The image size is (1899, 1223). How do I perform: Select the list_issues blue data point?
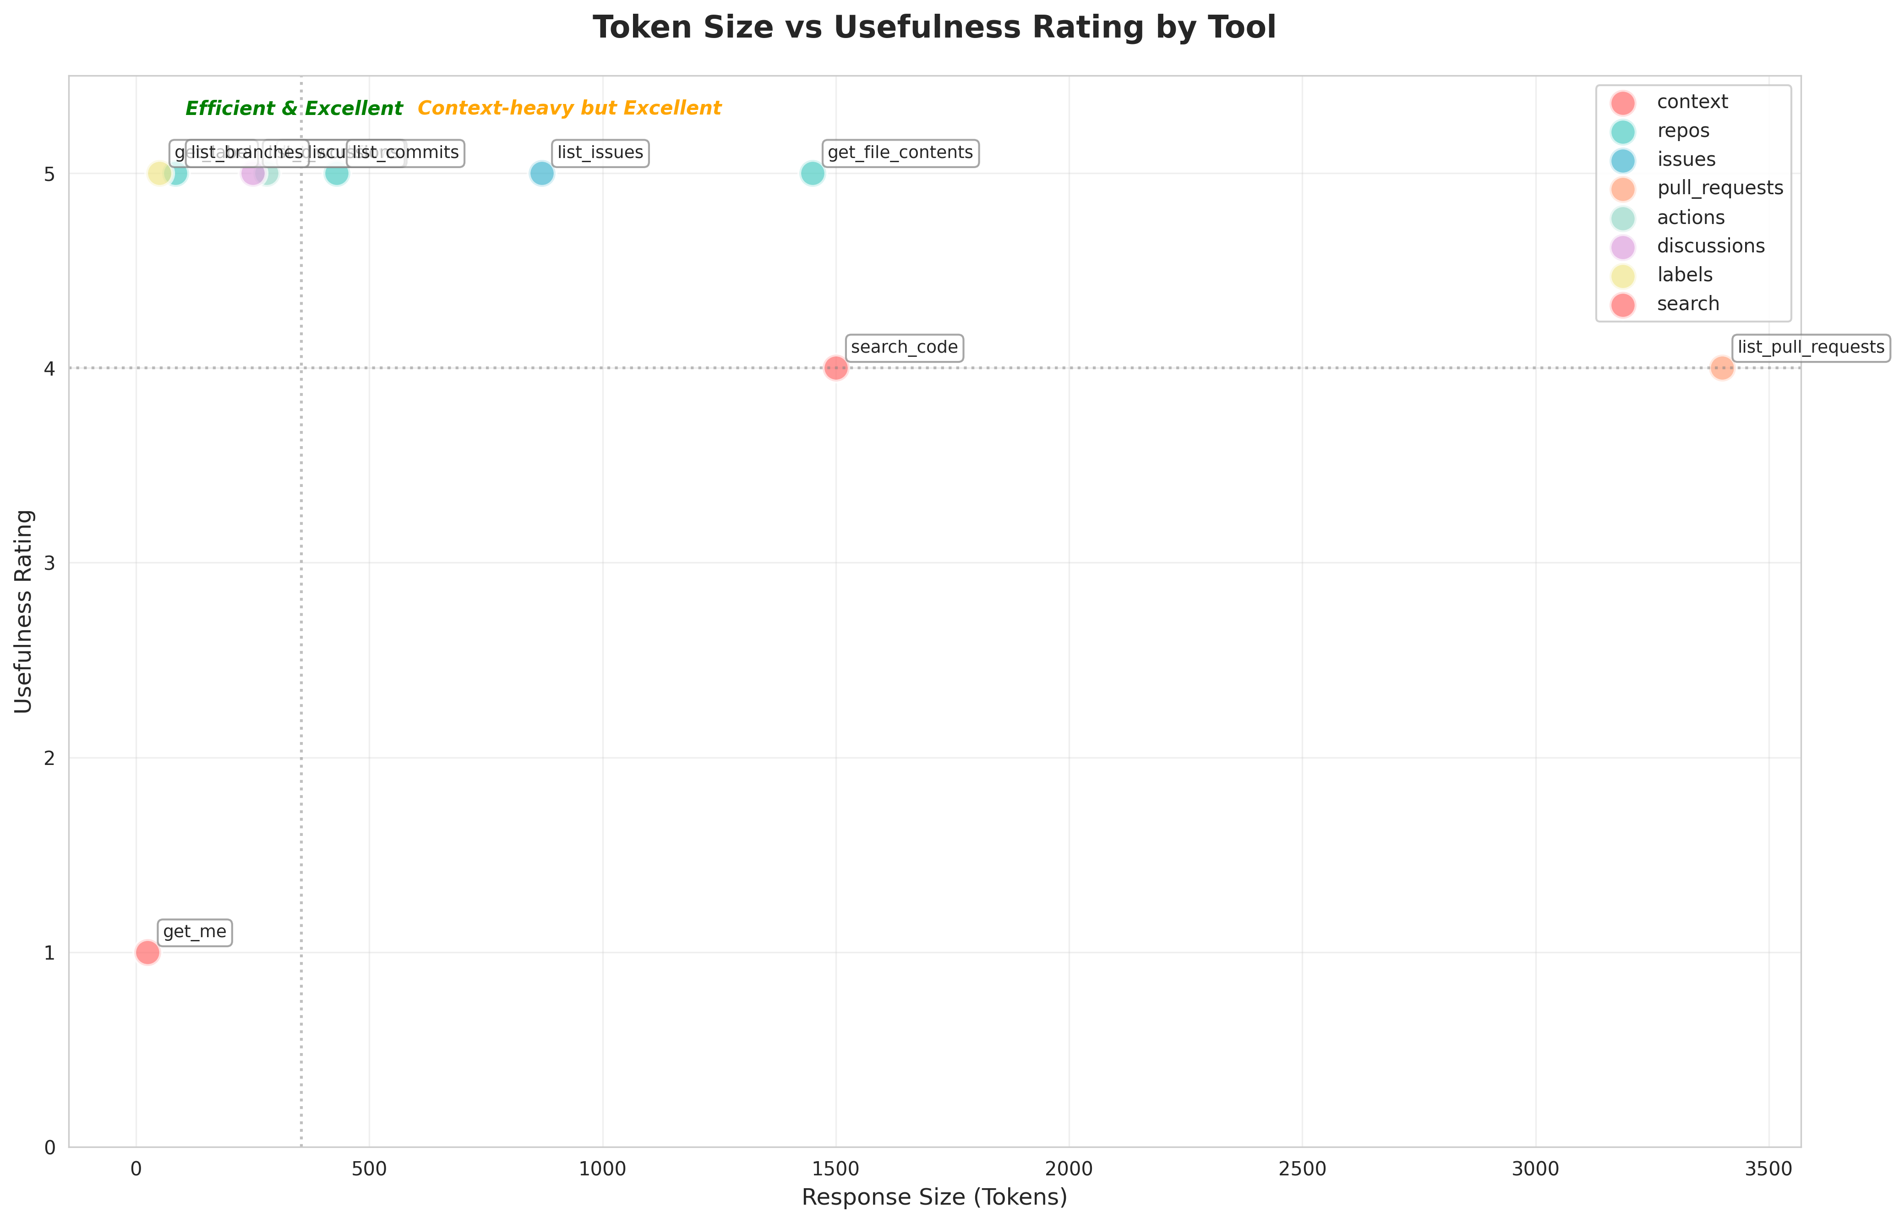pyautogui.click(x=541, y=173)
